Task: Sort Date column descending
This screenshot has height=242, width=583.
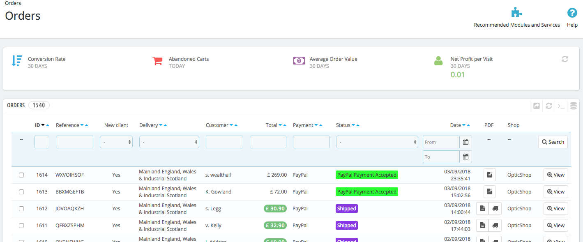Action: (464, 125)
